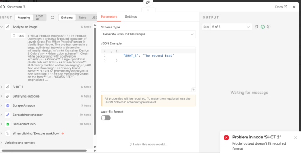
Task: Click the panel drag handle at top
Action: click(x=148, y=10)
